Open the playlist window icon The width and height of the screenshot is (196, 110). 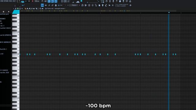82,5
